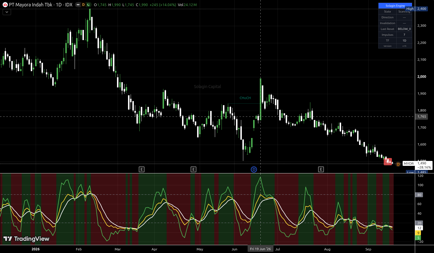This screenshot has width=434, height=253.
Task: Click the Vol 24.12 M legend value
Action: tap(187, 5)
